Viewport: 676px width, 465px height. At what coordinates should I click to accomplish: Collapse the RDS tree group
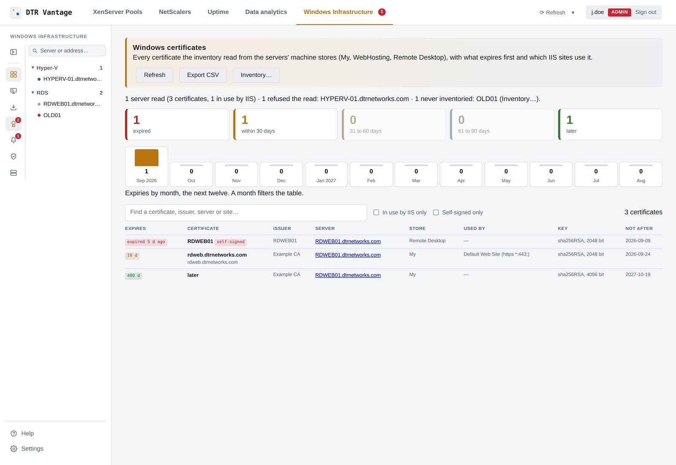33,93
